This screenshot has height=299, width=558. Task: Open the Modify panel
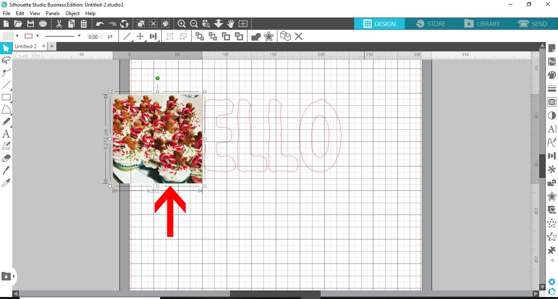pyautogui.click(x=552, y=183)
